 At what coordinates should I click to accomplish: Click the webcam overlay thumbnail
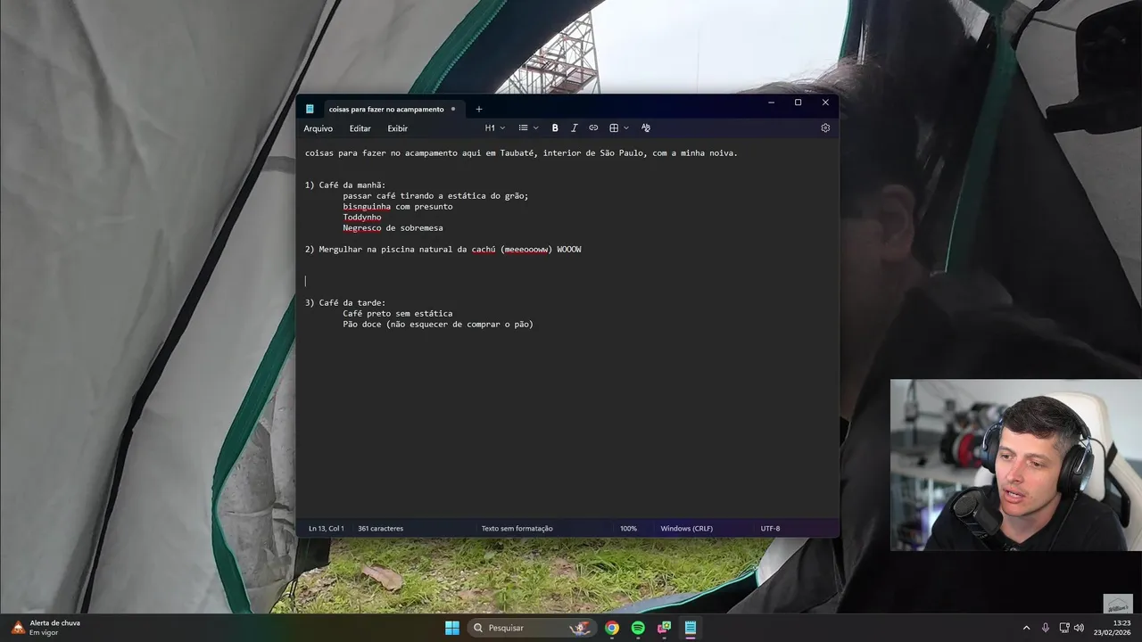tap(1016, 465)
